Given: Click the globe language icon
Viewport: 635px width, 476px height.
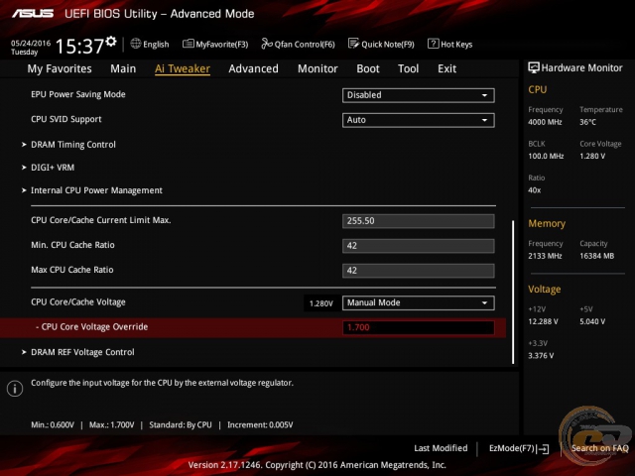Looking at the screenshot, I should (136, 44).
